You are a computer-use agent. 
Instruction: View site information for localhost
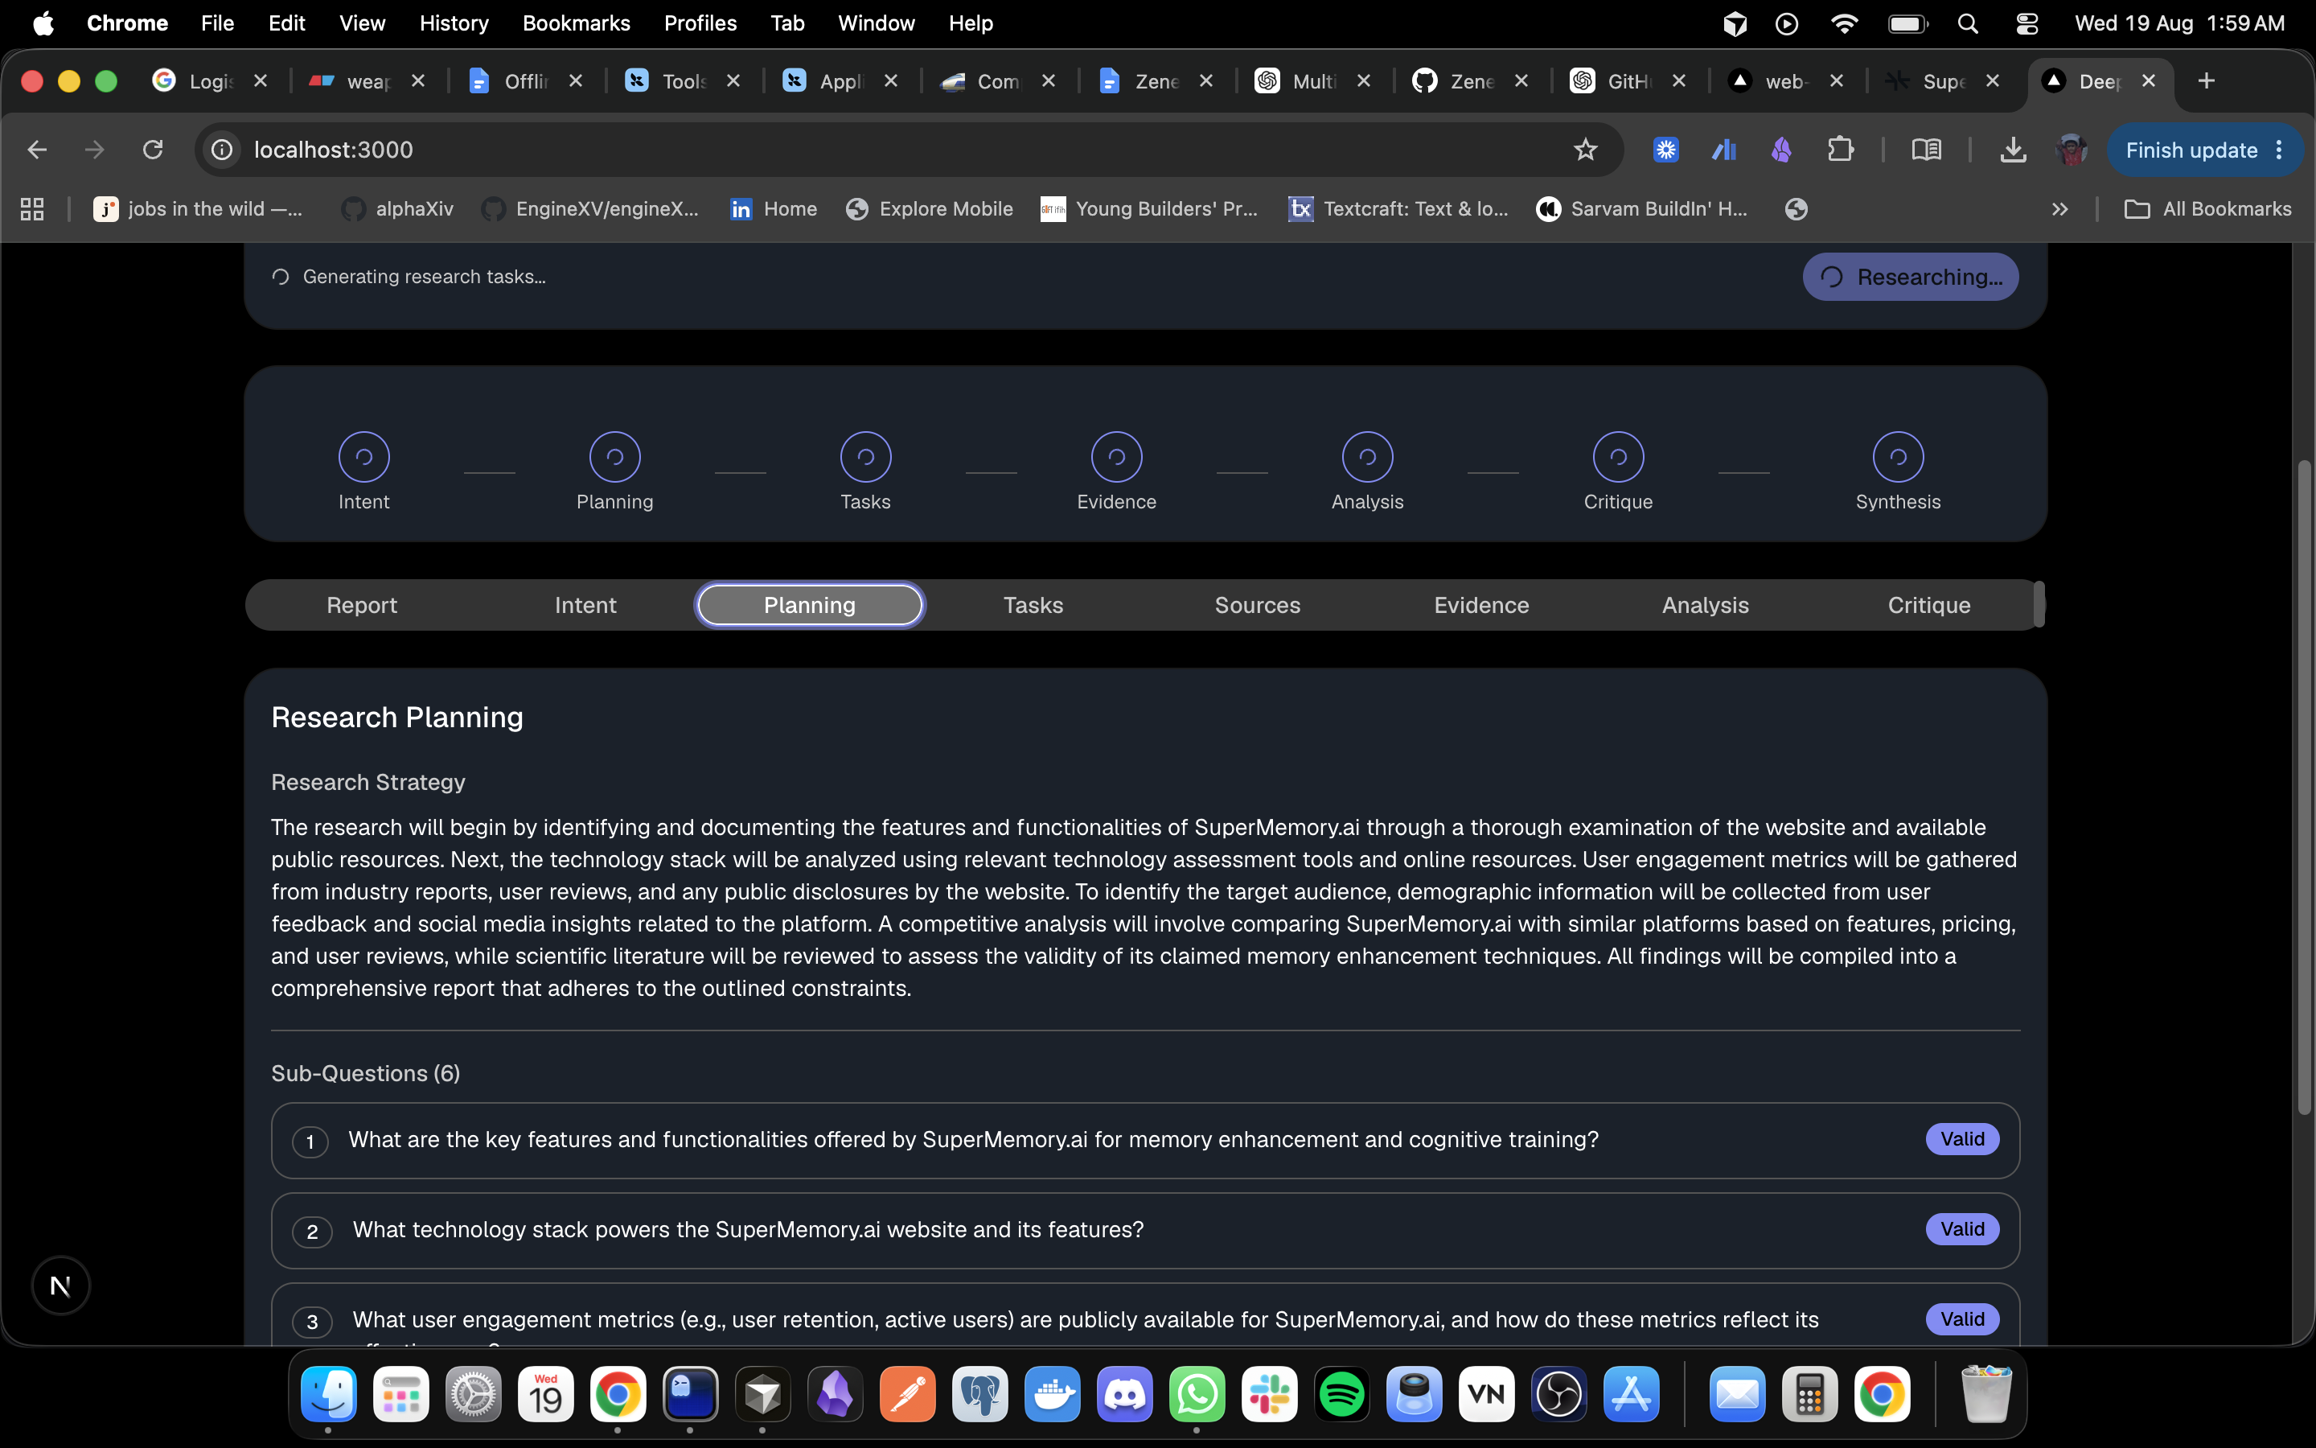[x=222, y=150]
